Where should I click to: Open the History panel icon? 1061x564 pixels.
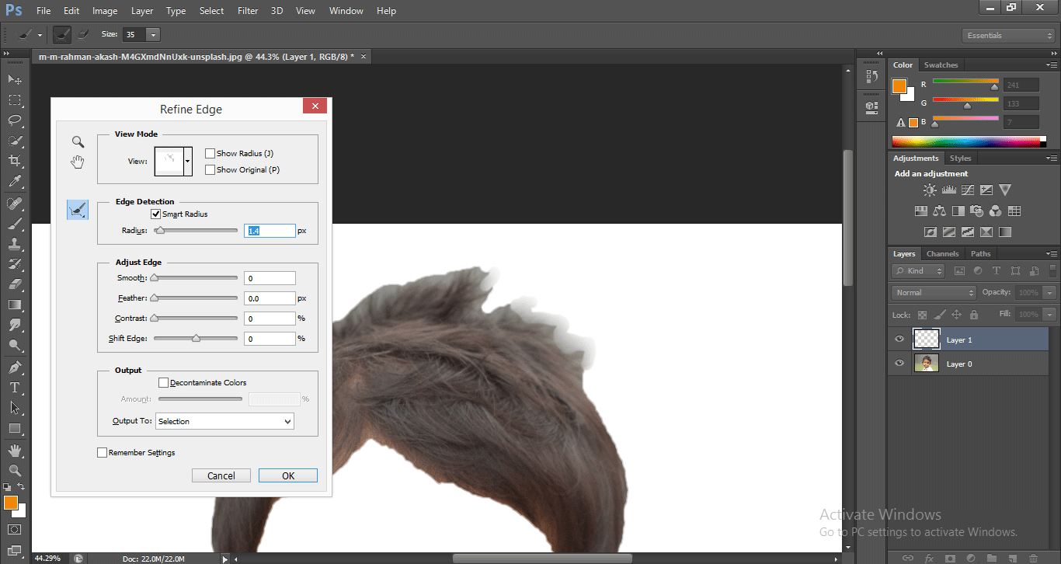point(871,77)
